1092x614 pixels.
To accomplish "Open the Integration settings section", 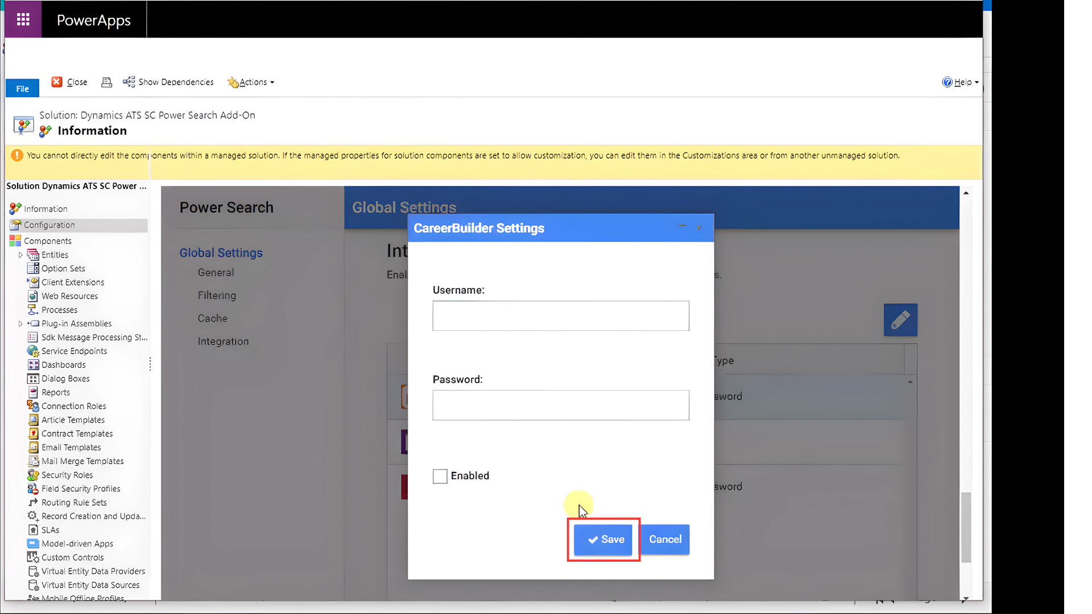I will point(223,342).
